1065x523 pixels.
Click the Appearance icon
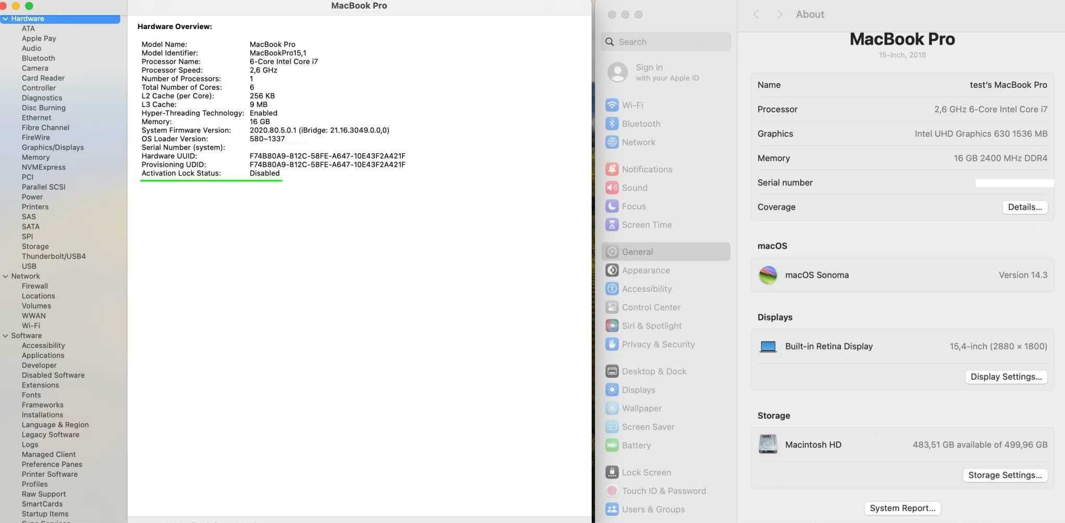612,270
